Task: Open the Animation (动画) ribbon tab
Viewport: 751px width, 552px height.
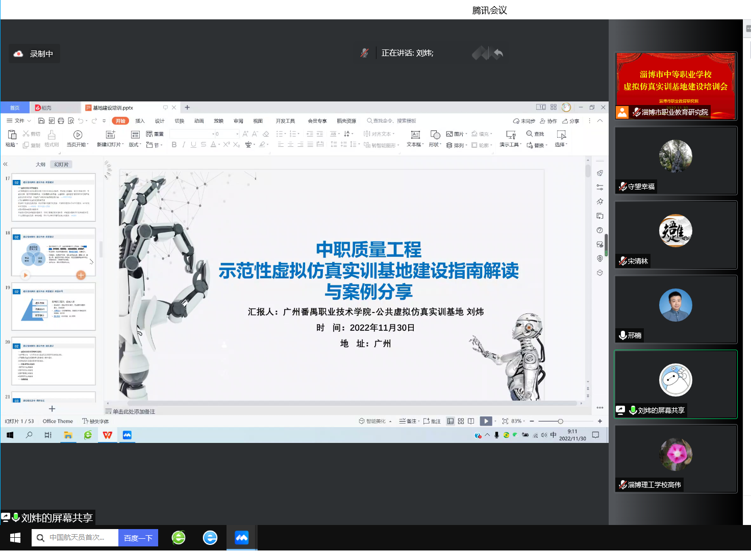Action: pos(199,121)
